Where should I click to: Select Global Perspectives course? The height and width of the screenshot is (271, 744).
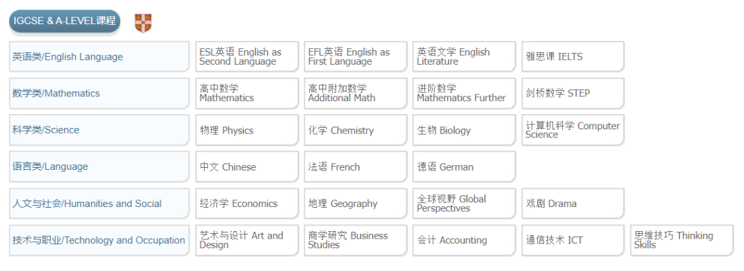464,204
